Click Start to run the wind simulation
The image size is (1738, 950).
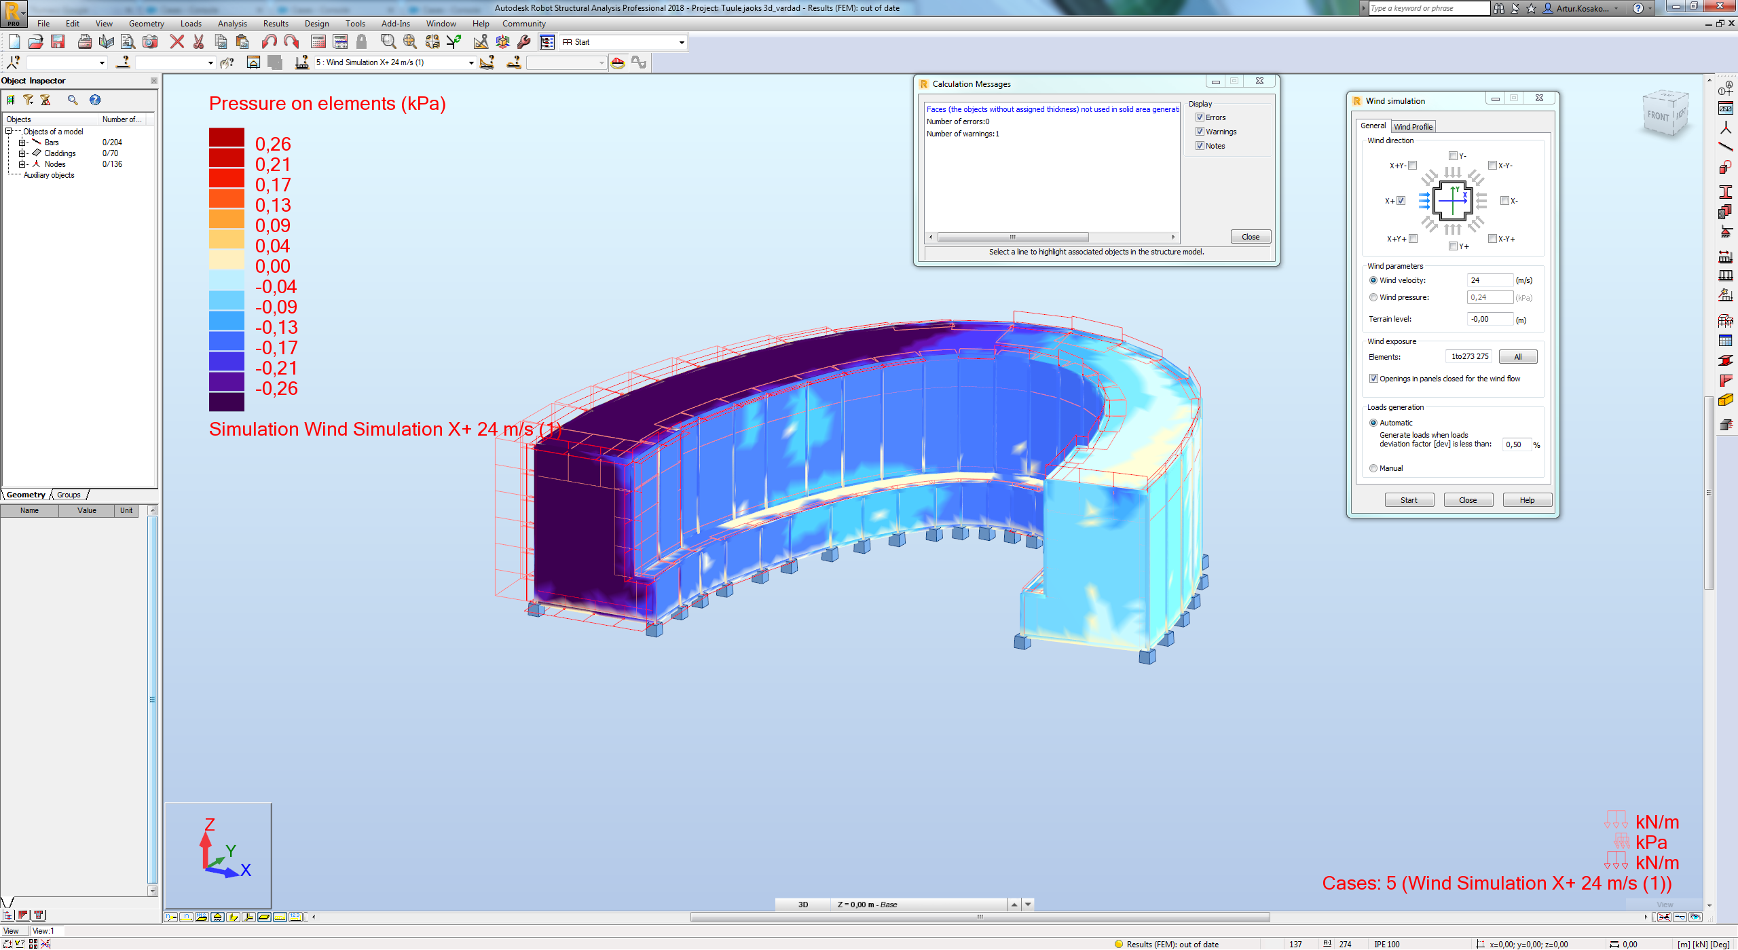[1409, 499]
